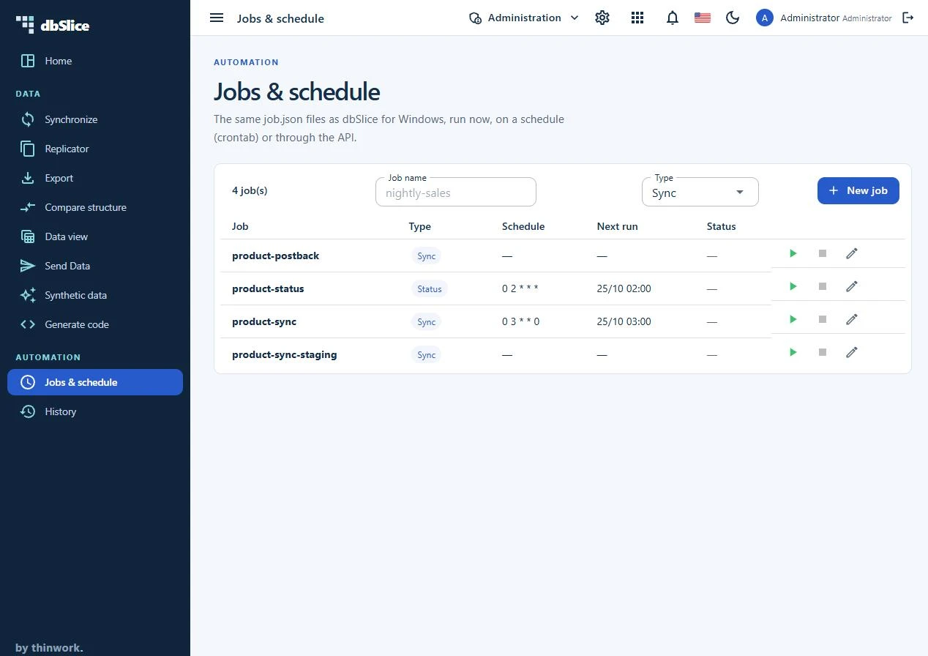
Task: Click schedule value 0 2 * * *
Action: 520,288
